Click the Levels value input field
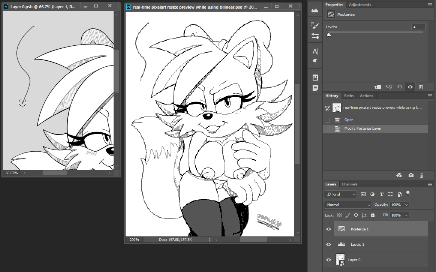Image resolution: width=436 pixels, height=272 pixels. [418, 27]
